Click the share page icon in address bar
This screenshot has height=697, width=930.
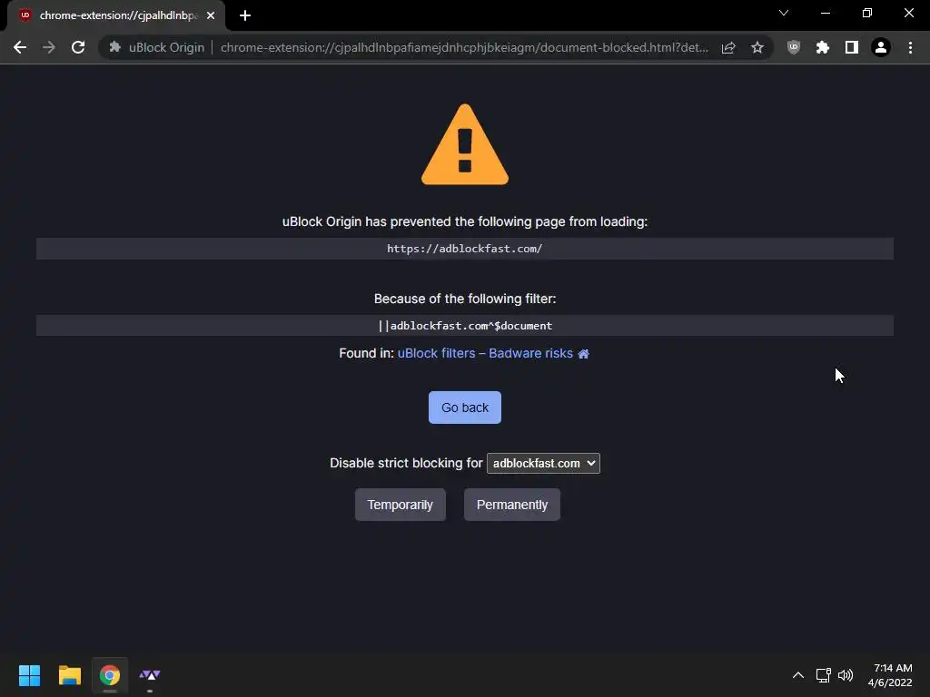tap(728, 47)
